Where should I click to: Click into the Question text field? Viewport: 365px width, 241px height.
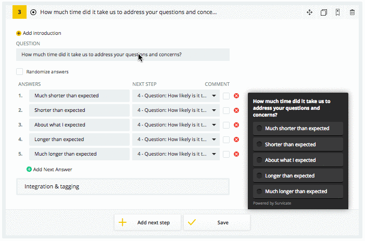(x=123, y=55)
